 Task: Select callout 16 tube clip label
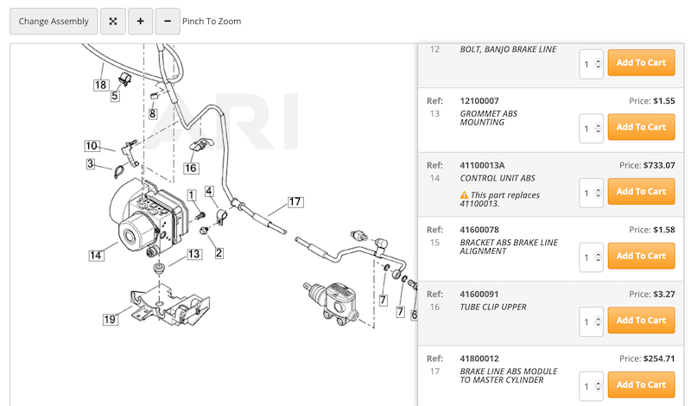tap(190, 168)
